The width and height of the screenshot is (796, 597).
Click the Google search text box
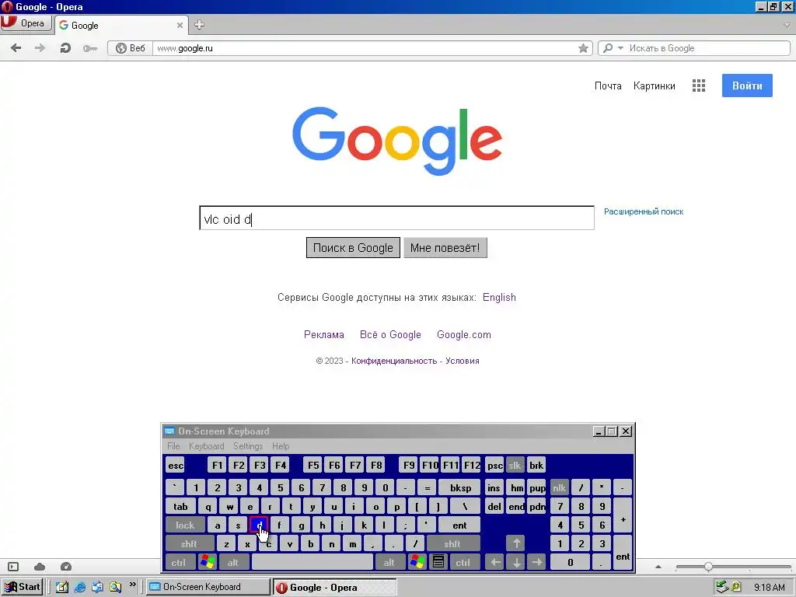[396, 218]
